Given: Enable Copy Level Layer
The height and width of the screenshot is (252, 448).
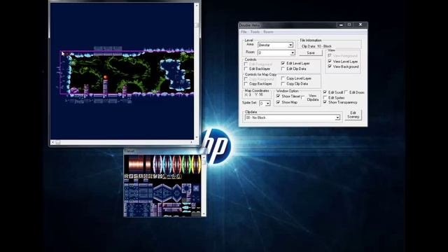Looking at the screenshot, I should [283, 78].
